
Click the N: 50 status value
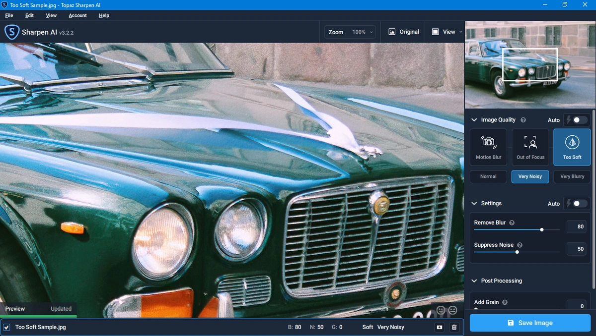(x=317, y=327)
